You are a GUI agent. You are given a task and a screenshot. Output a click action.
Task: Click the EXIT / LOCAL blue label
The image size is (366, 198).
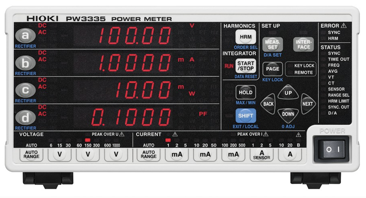coord(246,126)
